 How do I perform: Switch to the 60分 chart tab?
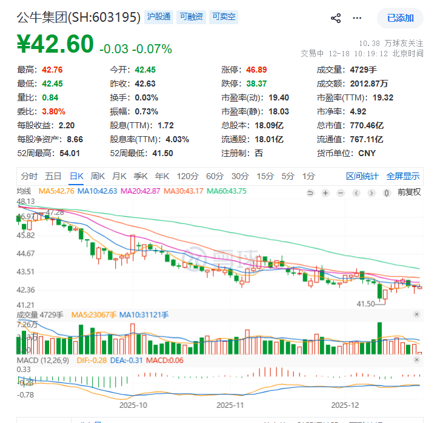click(x=215, y=176)
